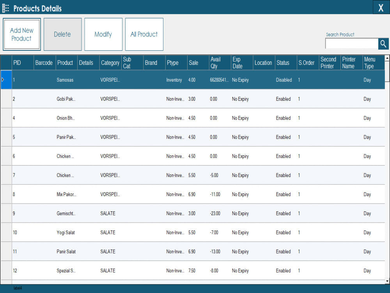This screenshot has width=390, height=293.
Task: Select the Panir Salat product row
Action: 64,252
